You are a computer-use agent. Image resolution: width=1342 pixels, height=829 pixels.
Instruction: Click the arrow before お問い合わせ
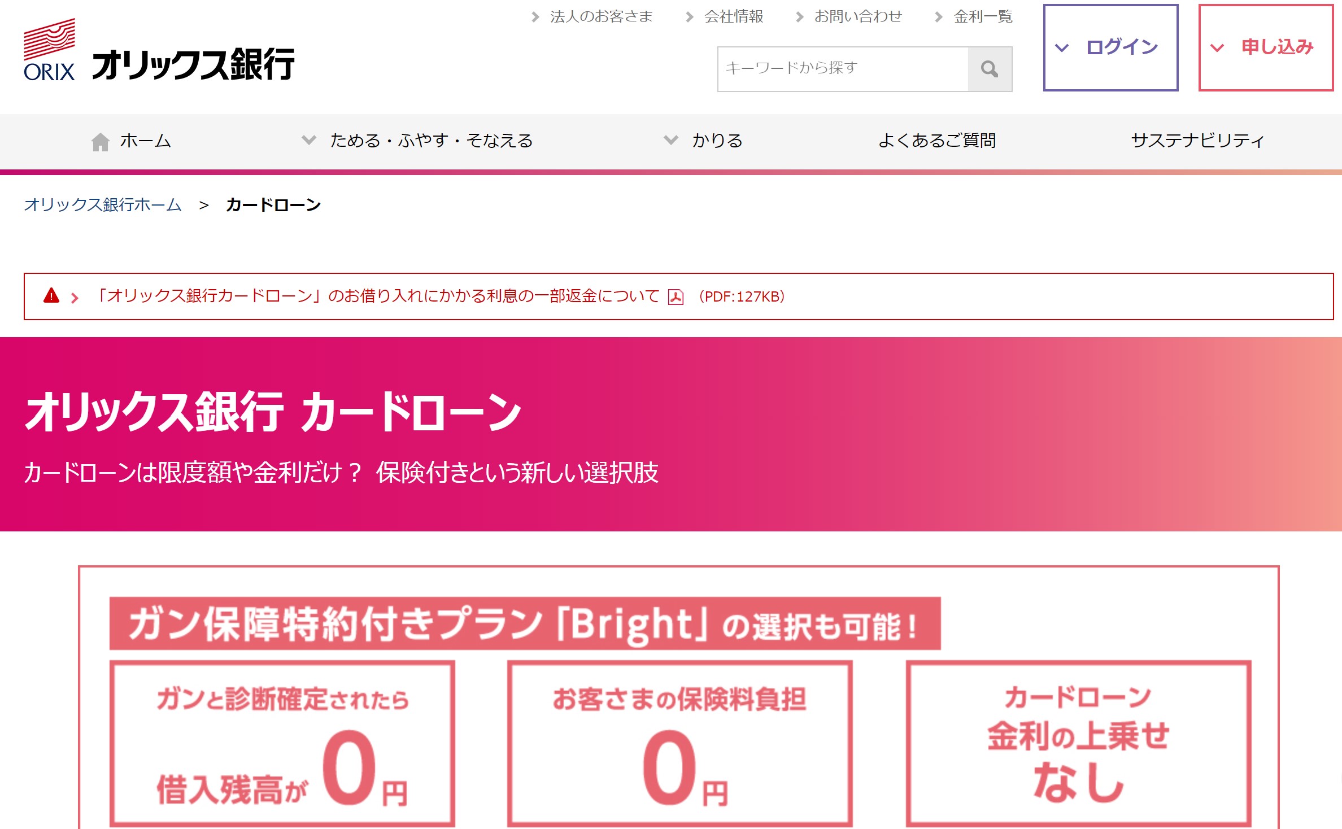click(x=799, y=17)
